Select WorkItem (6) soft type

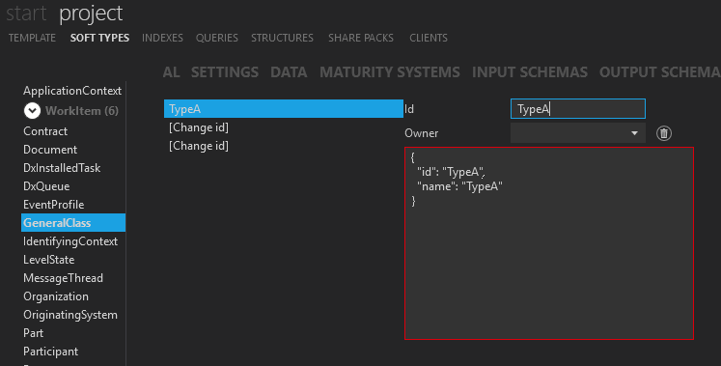[x=82, y=111]
